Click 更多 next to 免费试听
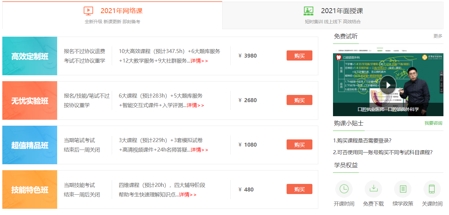Viewport: 449px width, 215px height. 438,36
